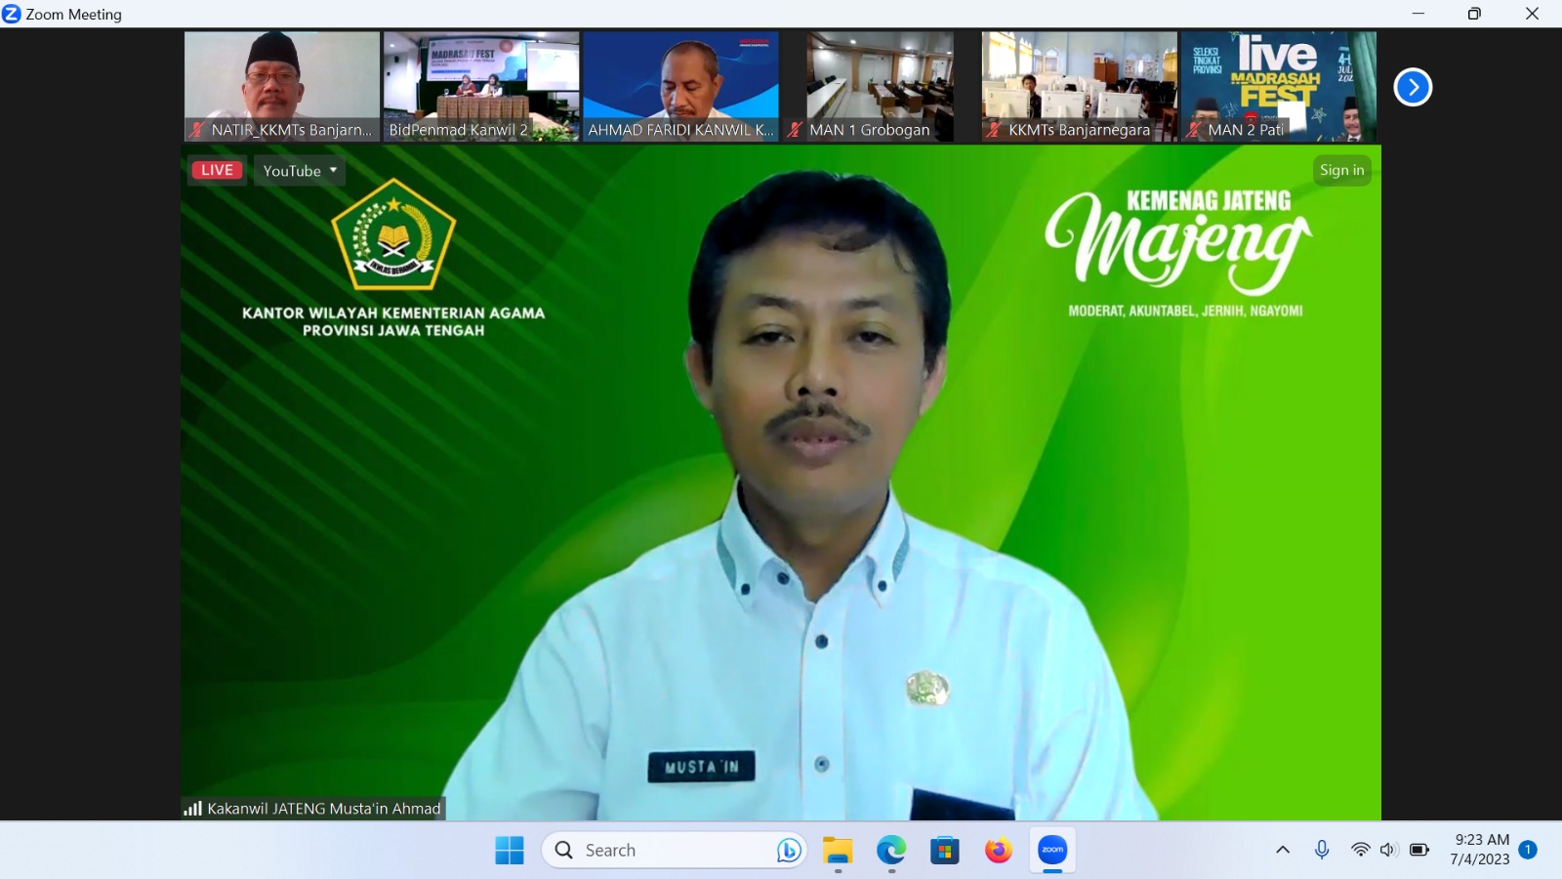This screenshot has height=879, width=1562.
Task: Expand the hidden system tray icons chevron
Action: [1283, 850]
